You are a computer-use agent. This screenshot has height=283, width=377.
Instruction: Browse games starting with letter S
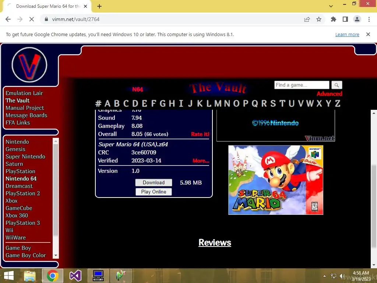coord(273,104)
